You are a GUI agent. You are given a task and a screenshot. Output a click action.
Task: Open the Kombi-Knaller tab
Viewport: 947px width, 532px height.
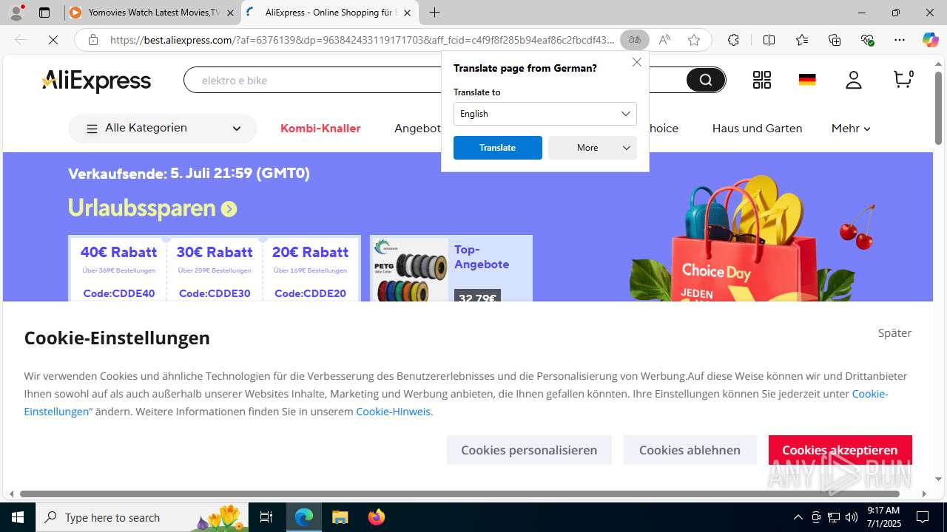coord(320,129)
